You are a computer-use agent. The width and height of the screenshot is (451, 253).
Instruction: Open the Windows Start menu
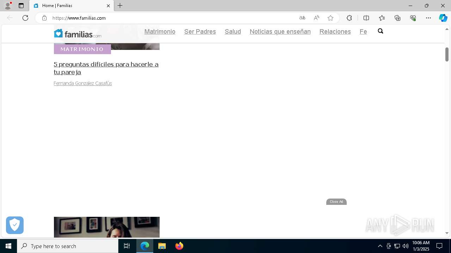(8, 246)
